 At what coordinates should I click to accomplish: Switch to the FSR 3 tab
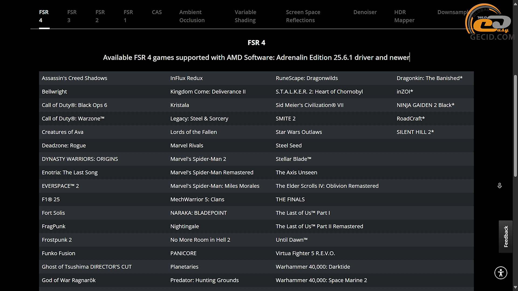(72, 16)
